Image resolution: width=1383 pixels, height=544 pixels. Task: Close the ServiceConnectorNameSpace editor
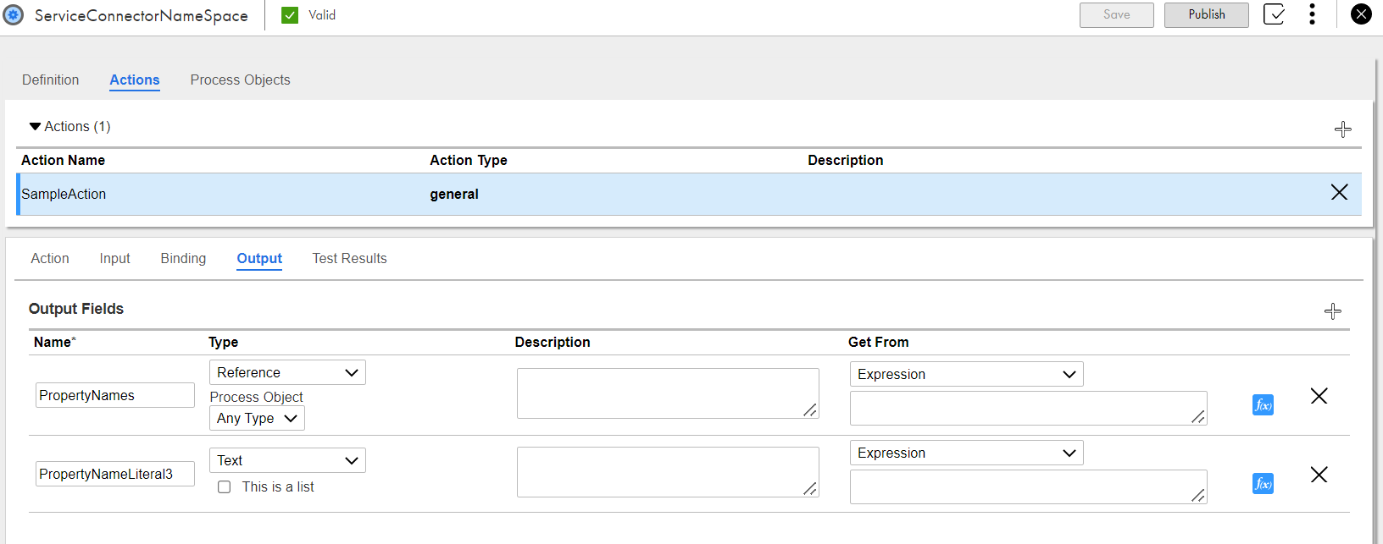pyautogui.click(x=1361, y=14)
